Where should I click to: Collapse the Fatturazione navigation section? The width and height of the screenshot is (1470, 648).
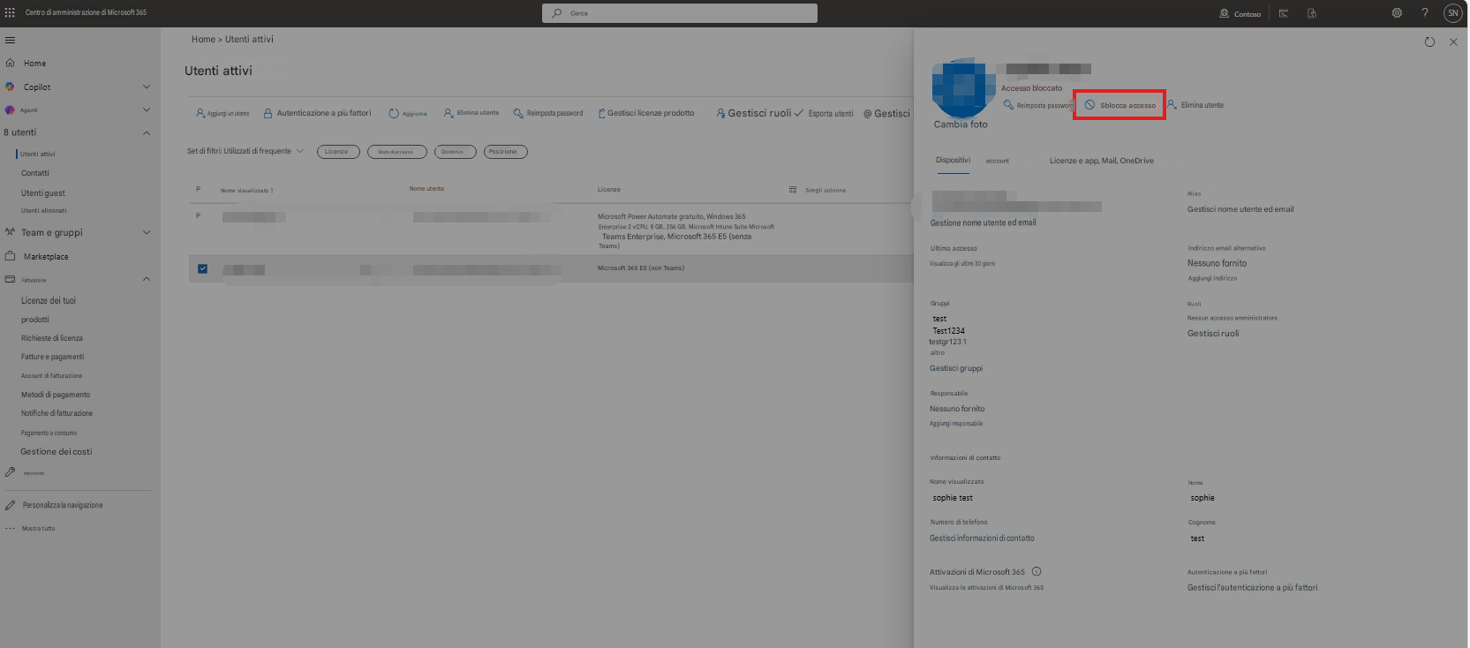coord(147,279)
